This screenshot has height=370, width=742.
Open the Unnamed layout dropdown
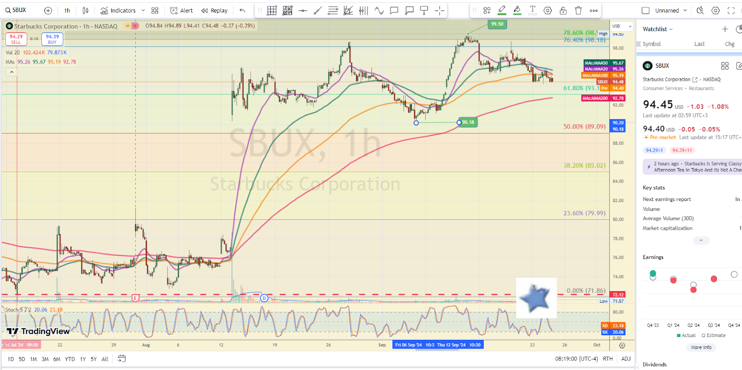click(x=671, y=11)
